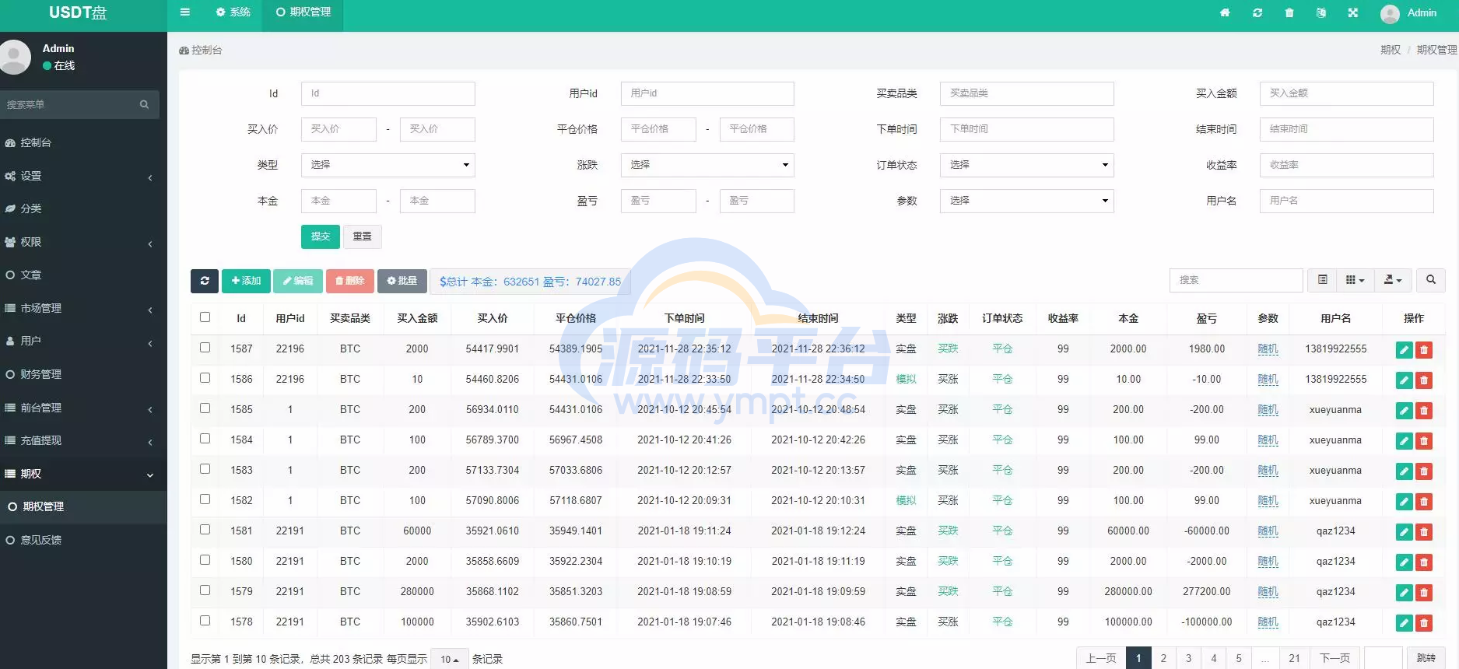
Task: Toggle fullscreen icon in top bar
Action: coord(1353,12)
